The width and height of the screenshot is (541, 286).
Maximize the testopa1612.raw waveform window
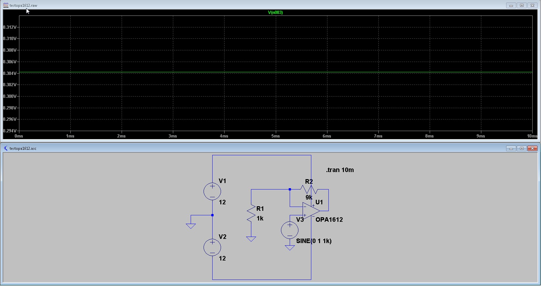click(522, 5)
